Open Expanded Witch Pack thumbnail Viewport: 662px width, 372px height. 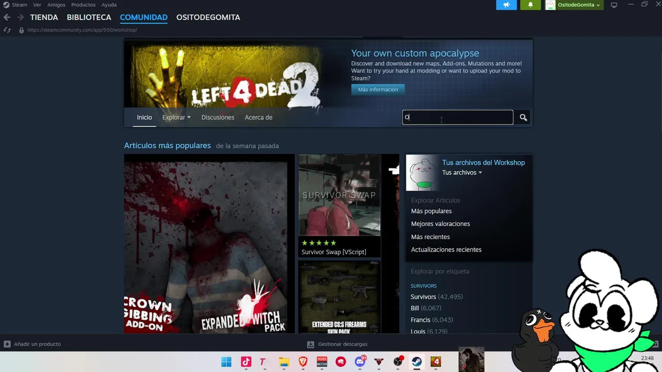coord(209,244)
